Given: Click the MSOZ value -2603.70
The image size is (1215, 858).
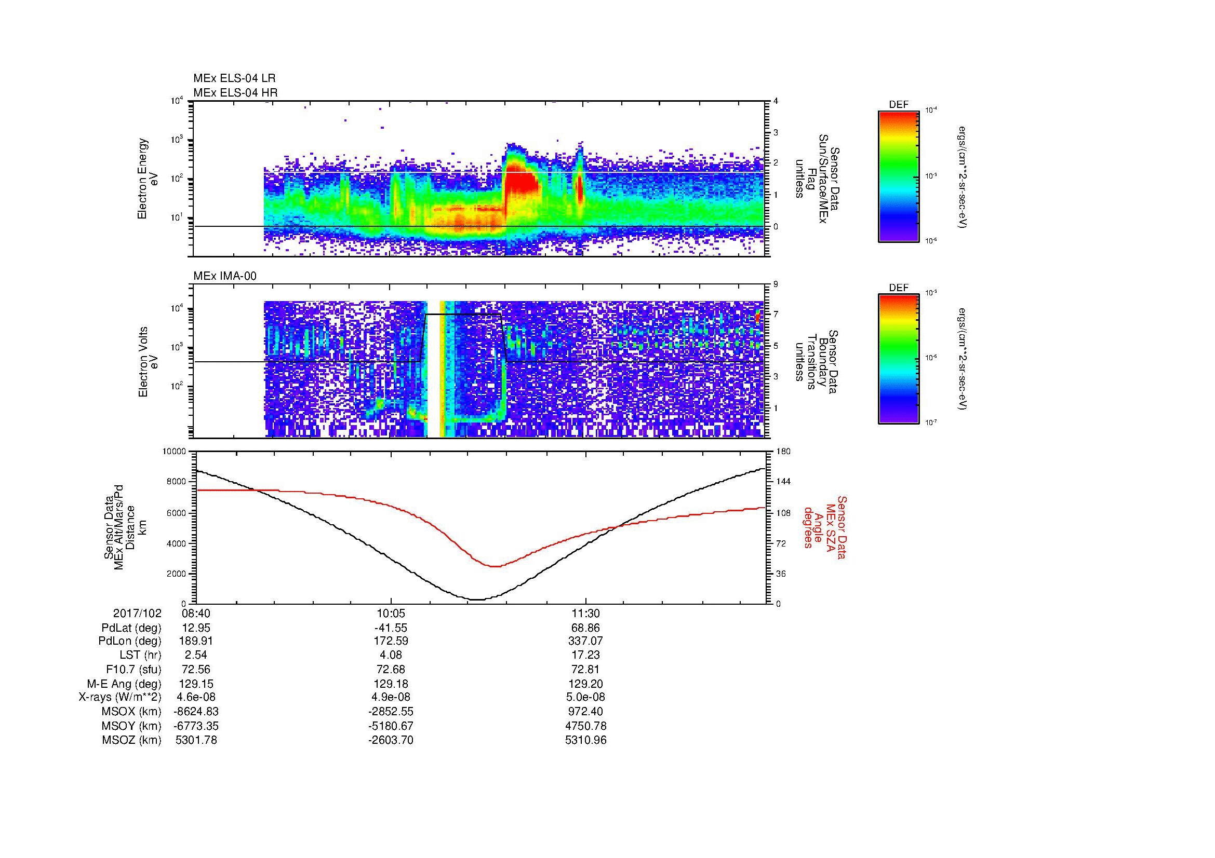Looking at the screenshot, I should point(391,741).
